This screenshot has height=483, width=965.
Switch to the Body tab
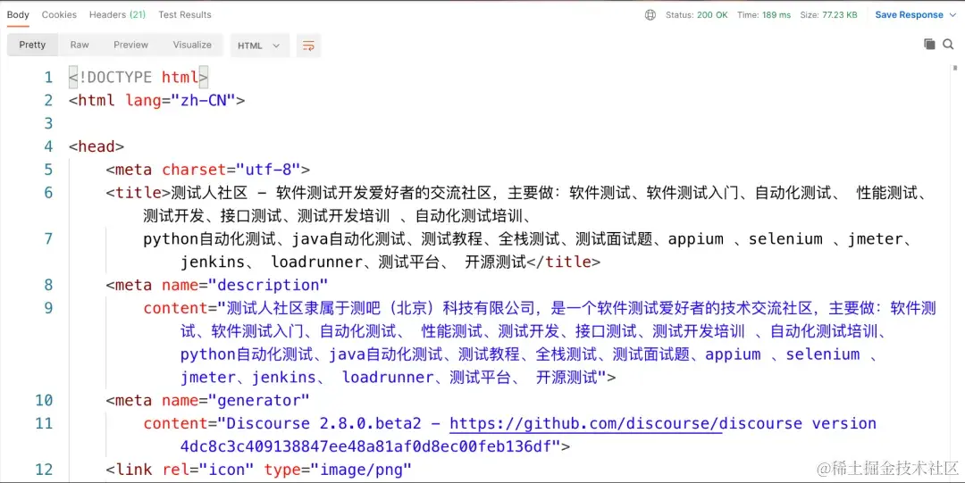point(18,15)
